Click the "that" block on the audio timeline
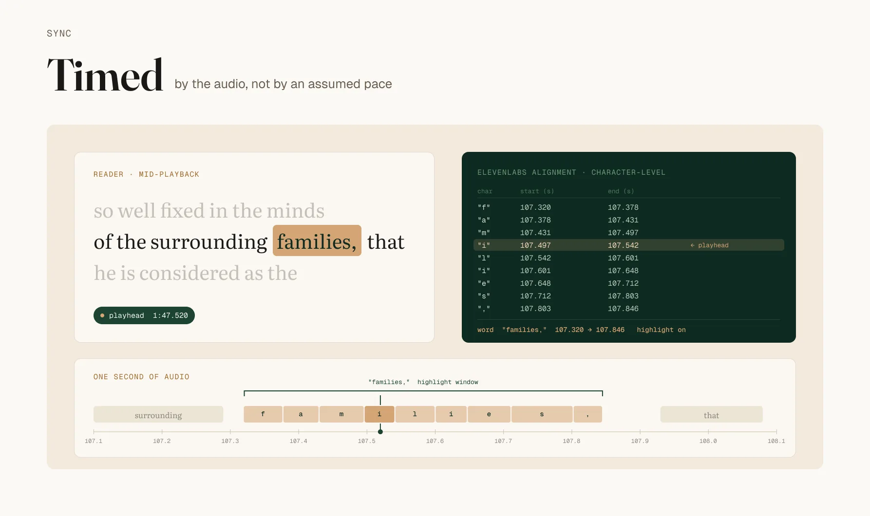The image size is (870, 516). click(x=711, y=415)
